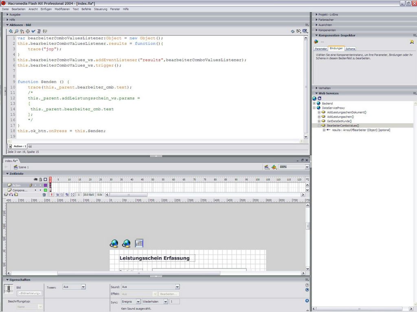Open the Find magnifier in Actions toolbar
Image resolution: width=417 pixels, height=312 pixels.
coord(16,31)
